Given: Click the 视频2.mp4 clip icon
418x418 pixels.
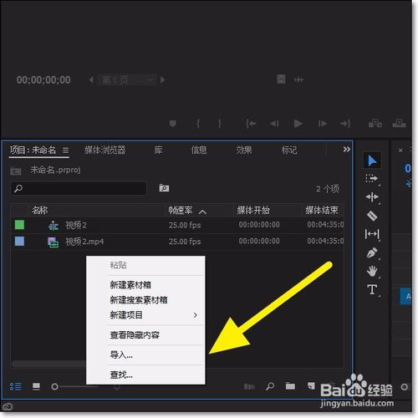Looking at the screenshot, I should pyautogui.click(x=53, y=242).
